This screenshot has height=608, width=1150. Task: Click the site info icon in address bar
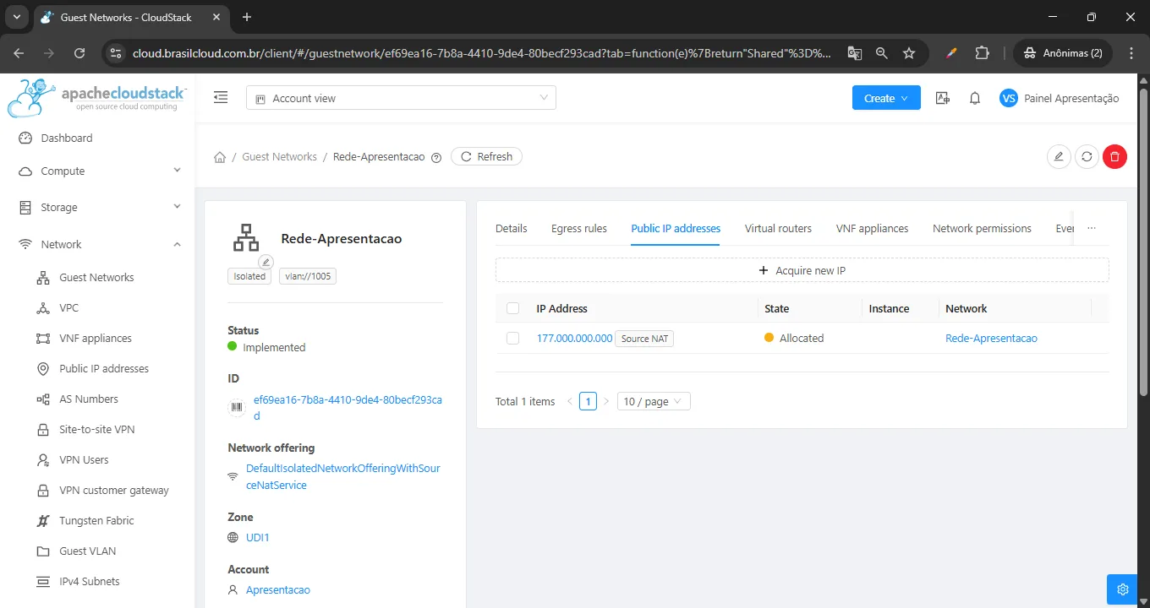coord(117,52)
